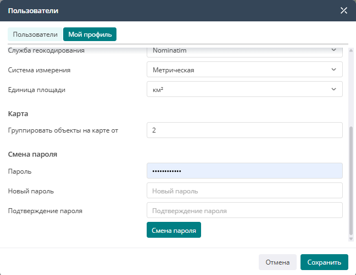356x275 pixels.
Task: Expand the Единица площади км² dropdown
Action: point(244,89)
